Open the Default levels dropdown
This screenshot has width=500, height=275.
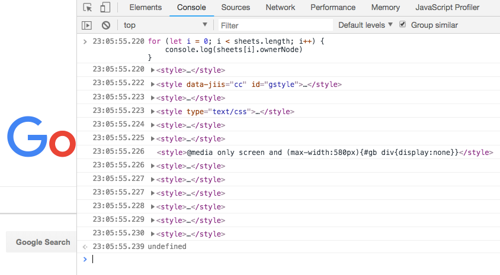click(x=365, y=25)
